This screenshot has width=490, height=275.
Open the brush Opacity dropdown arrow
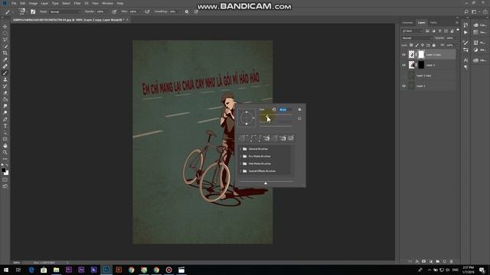[x=107, y=11]
